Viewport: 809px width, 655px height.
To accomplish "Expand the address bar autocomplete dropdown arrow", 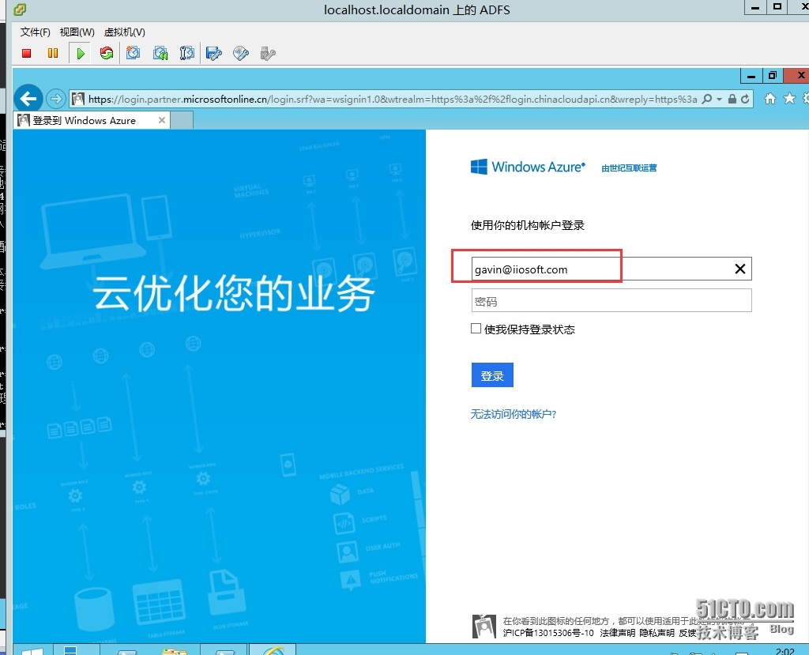I will pyautogui.click(x=719, y=99).
